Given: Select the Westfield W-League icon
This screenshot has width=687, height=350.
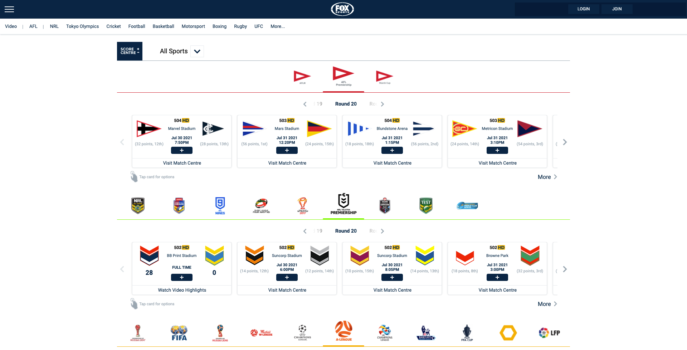Looking at the screenshot, I should coord(261,333).
